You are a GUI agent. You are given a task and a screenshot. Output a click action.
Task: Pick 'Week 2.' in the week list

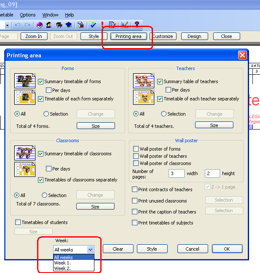click(62, 268)
